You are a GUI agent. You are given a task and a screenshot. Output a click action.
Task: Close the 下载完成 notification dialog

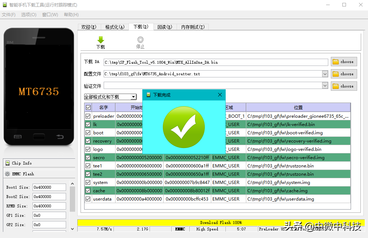[220, 95]
